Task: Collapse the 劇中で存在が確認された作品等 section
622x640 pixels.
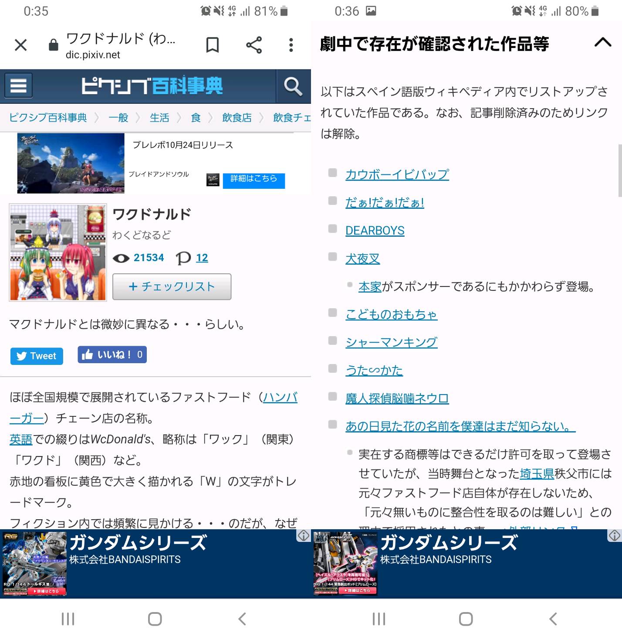Action: point(602,42)
